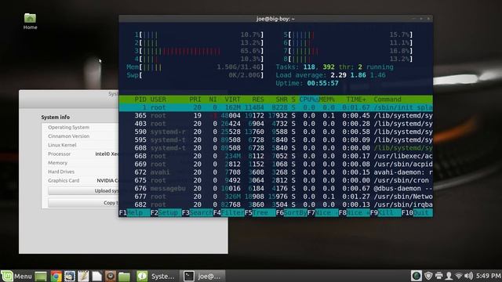Select the @dbus-daemon process row

[275, 188]
